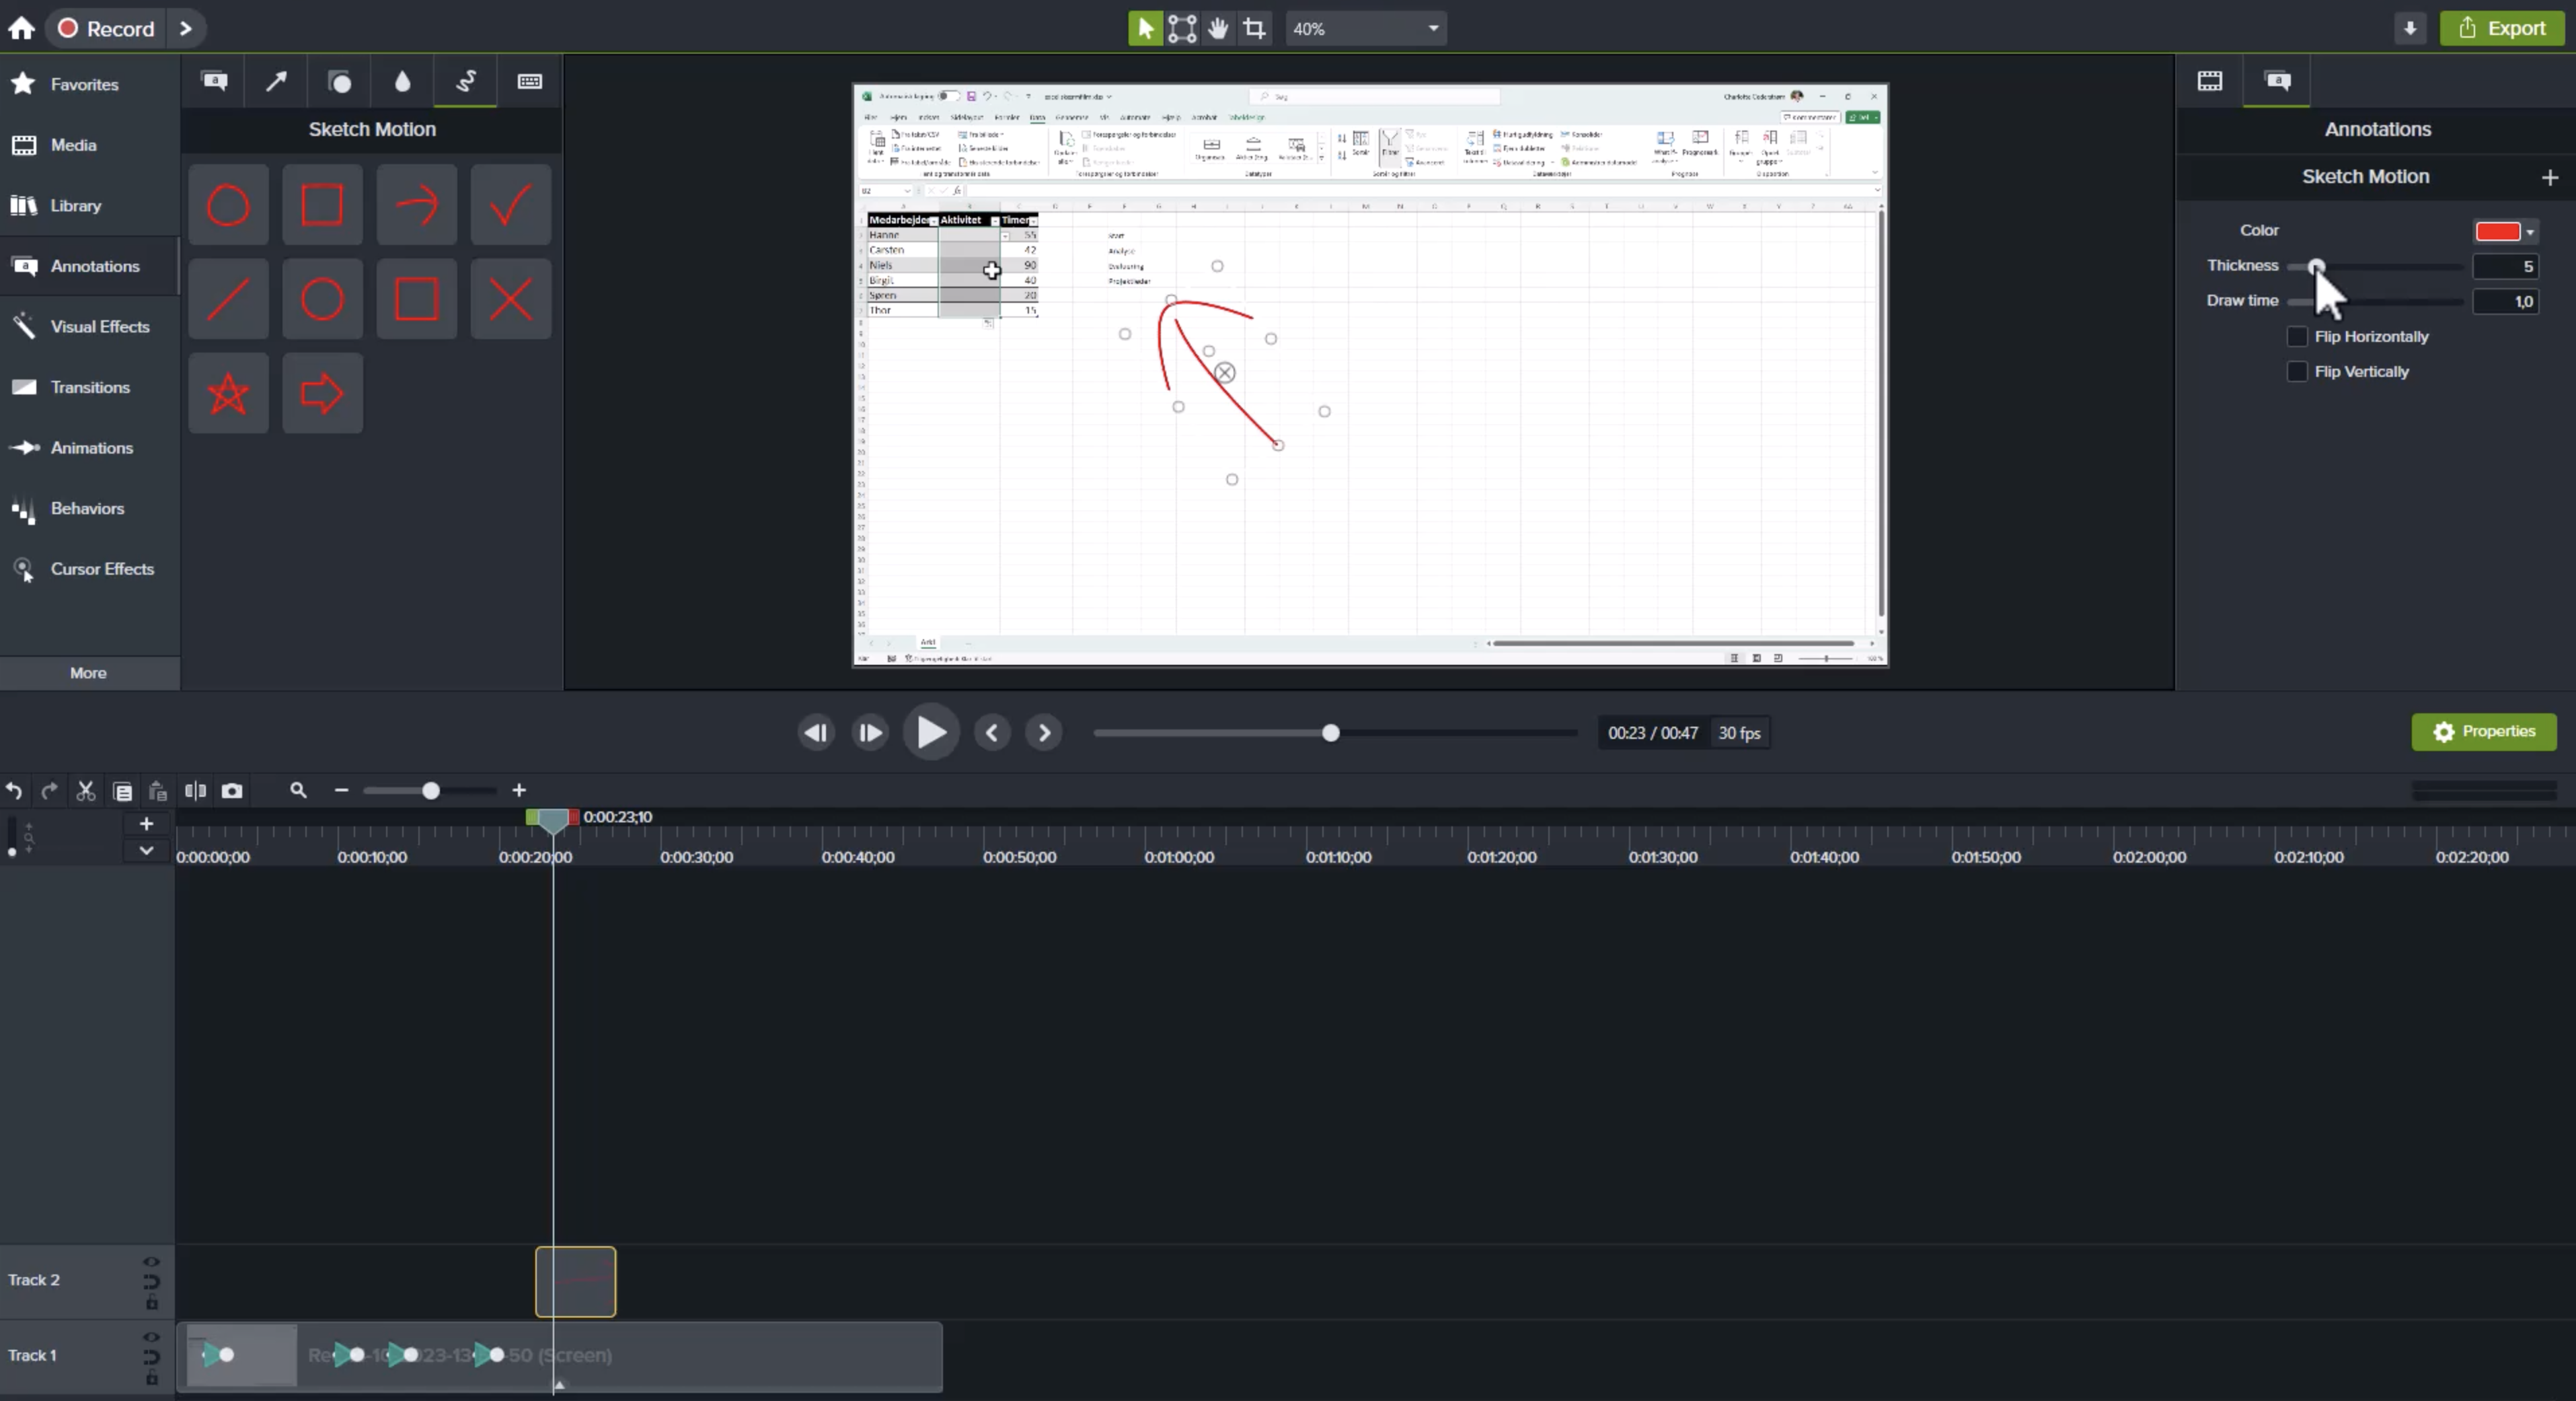Select the Crop tool in top toolbar
The width and height of the screenshot is (2576, 1401).
tap(1254, 28)
